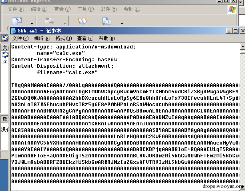
Task: Click the base64 line starting ZGUuDQ0KJAAAAAAAAAA2hk
Action: (125, 98)
